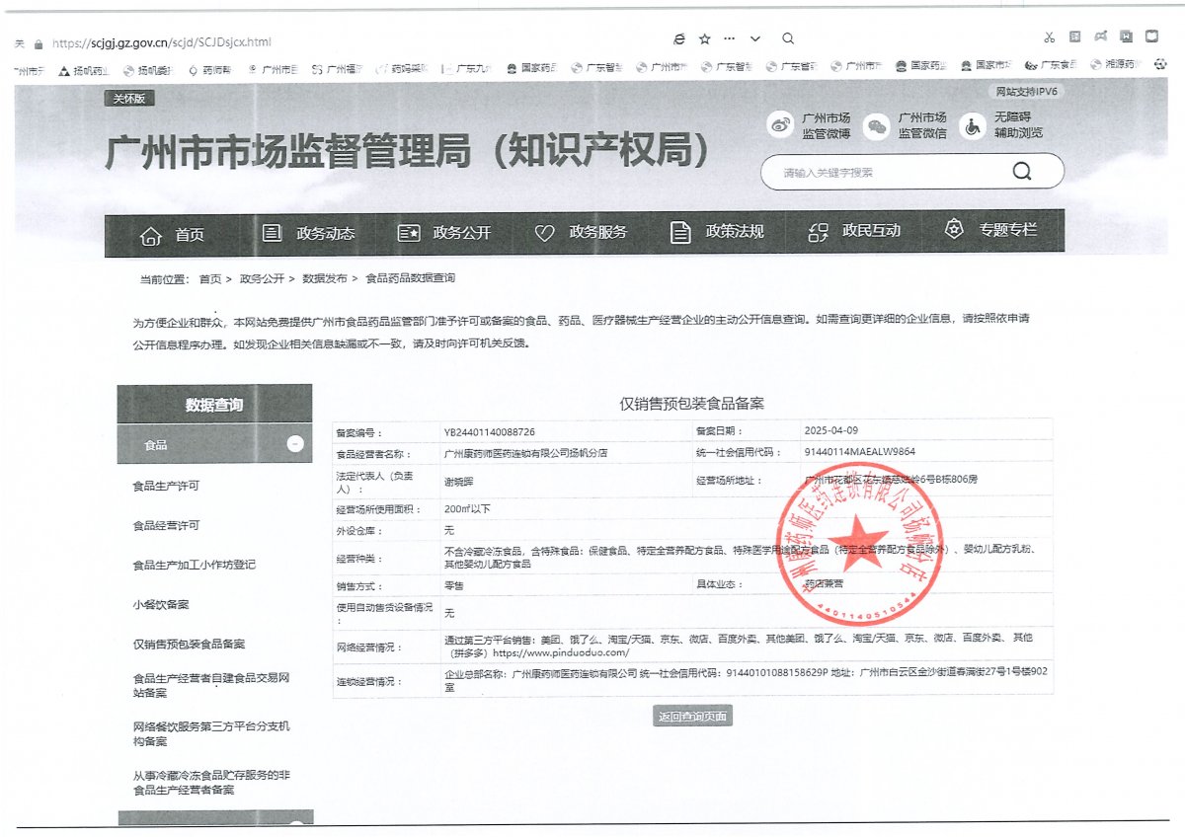Click the 首页 breadcrumb link

point(210,278)
